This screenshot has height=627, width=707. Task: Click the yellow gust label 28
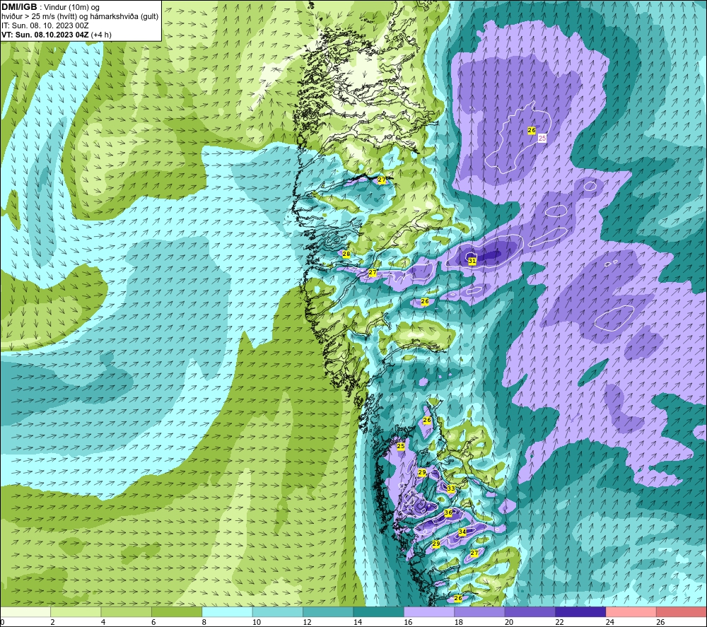coord(346,254)
